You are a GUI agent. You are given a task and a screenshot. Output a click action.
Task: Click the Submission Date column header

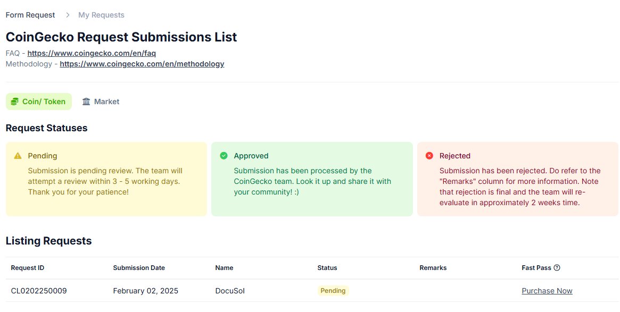click(x=139, y=268)
